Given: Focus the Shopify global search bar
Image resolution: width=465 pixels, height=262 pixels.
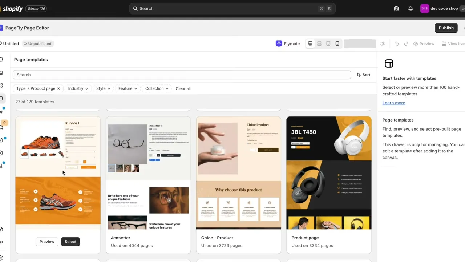Looking at the screenshot, I should coord(232,8).
